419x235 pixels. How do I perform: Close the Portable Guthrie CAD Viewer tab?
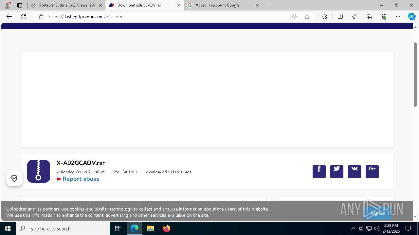(x=100, y=5)
